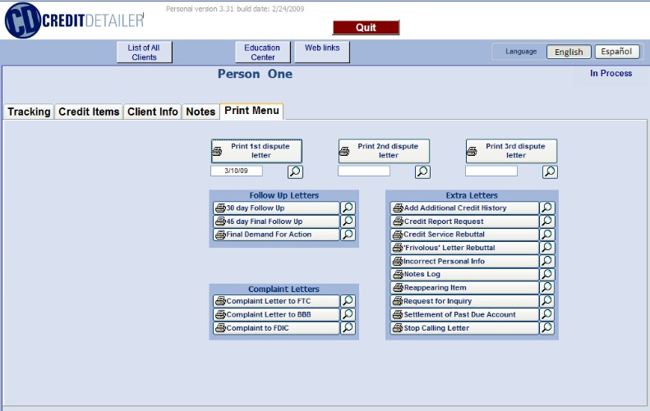Preview the Complaint Letter to FTC
Image resolution: width=650 pixels, height=411 pixels.
pos(348,301)
